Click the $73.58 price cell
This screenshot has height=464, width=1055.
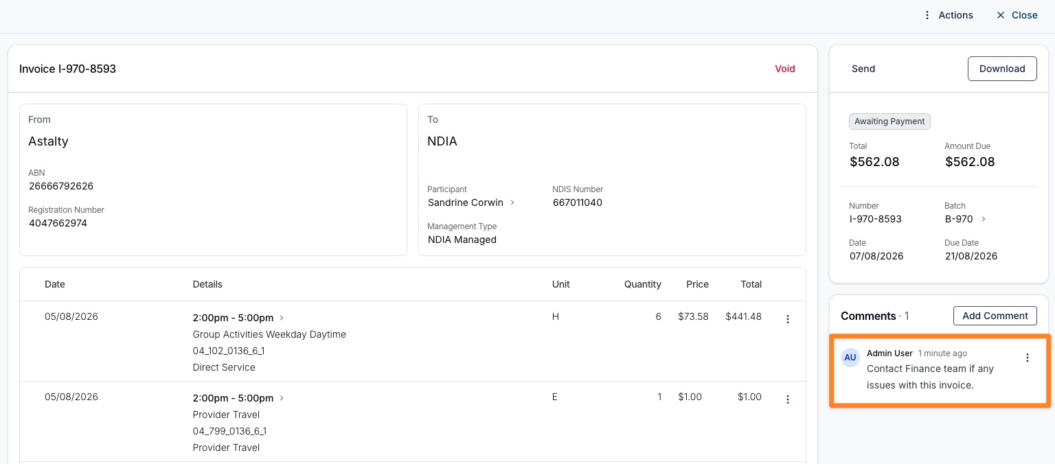[693, 316]
